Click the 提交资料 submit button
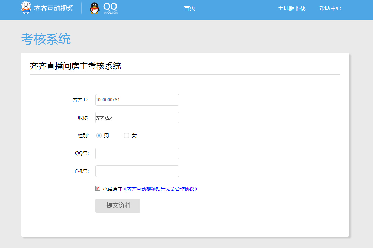373x248 pixels. 118,205
